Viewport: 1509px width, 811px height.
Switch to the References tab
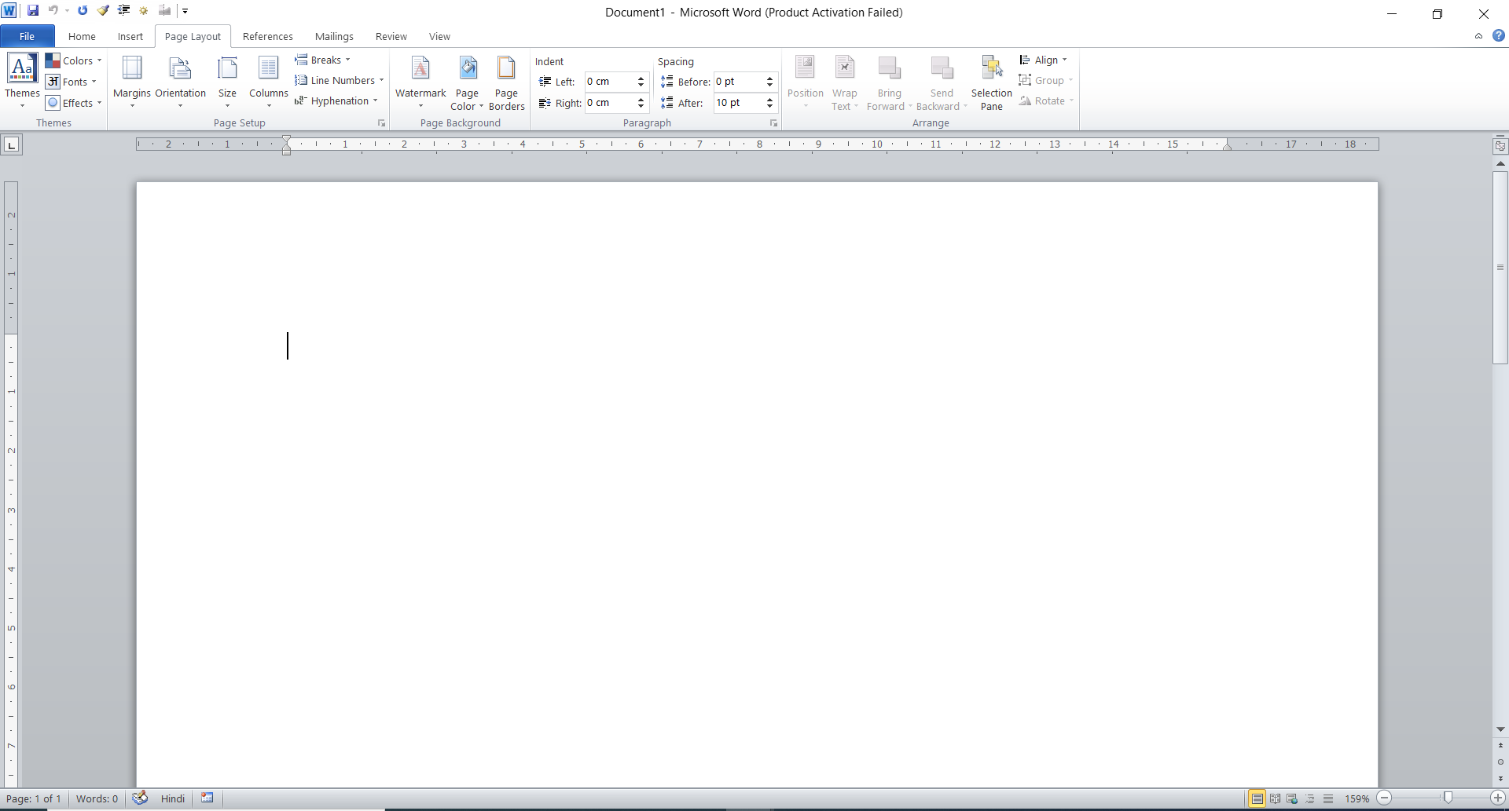[267, 36]
